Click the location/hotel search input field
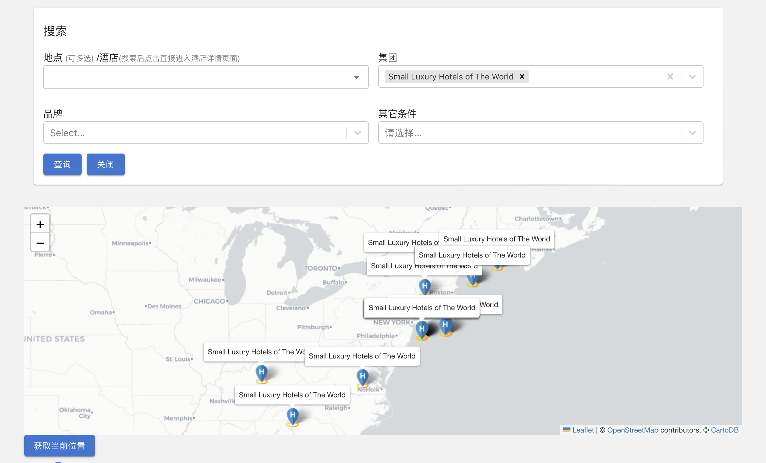Screen dimensions: 766x463 pyautogui.click(x=196, y=77)
